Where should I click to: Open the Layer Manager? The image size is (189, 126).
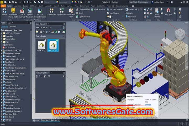[x=113, y=13]
